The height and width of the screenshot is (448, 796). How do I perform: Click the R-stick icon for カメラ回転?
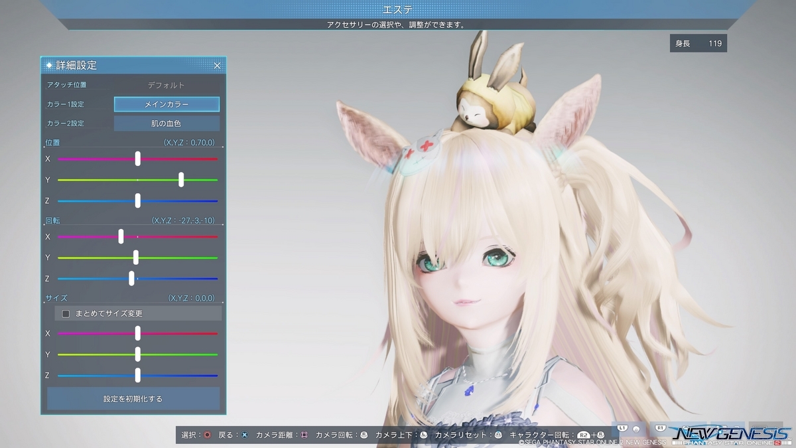(364, 435)
